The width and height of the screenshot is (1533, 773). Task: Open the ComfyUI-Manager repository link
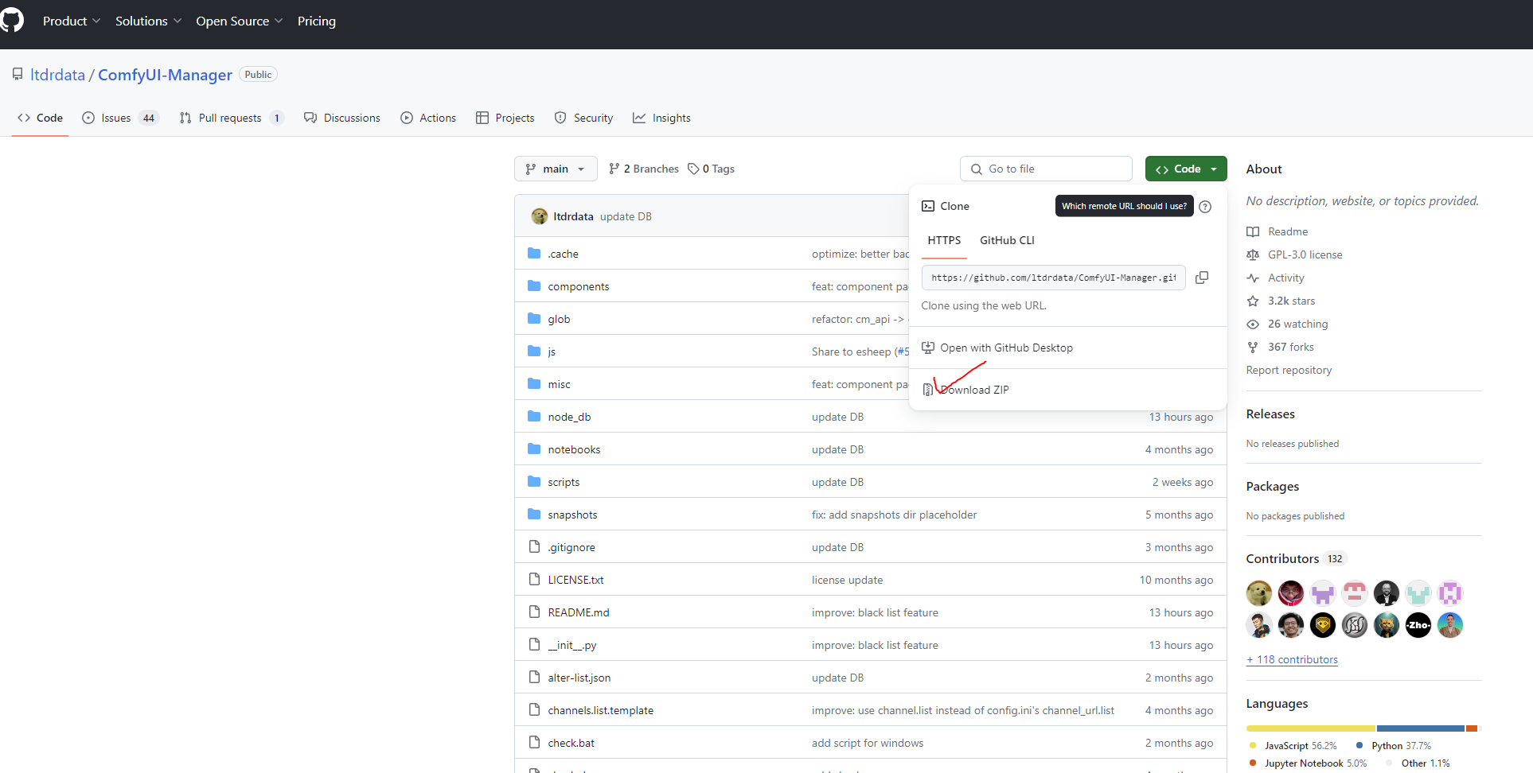click(x=165, y=75)
